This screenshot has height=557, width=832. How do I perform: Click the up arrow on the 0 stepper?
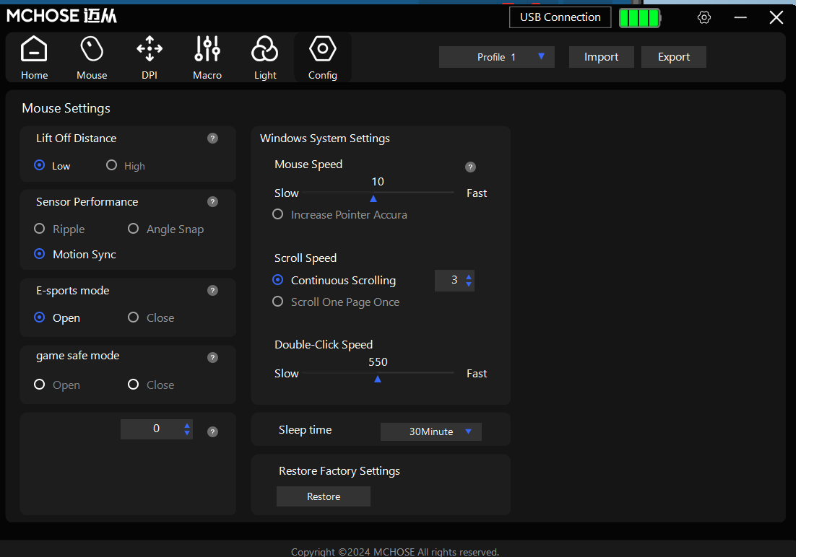[x=187, y=426]
